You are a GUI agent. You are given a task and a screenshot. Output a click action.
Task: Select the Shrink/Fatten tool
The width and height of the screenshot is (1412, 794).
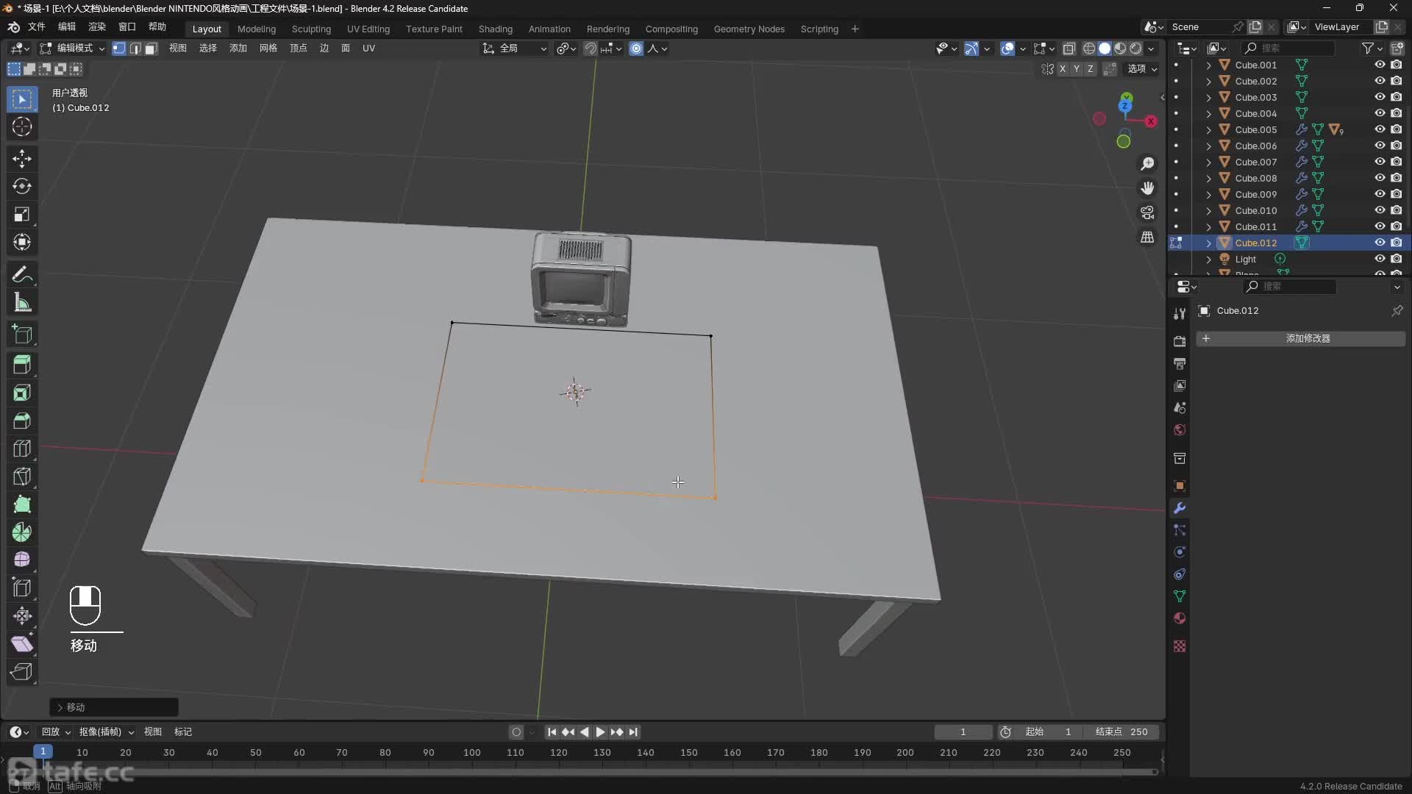(x=22, y=616)
